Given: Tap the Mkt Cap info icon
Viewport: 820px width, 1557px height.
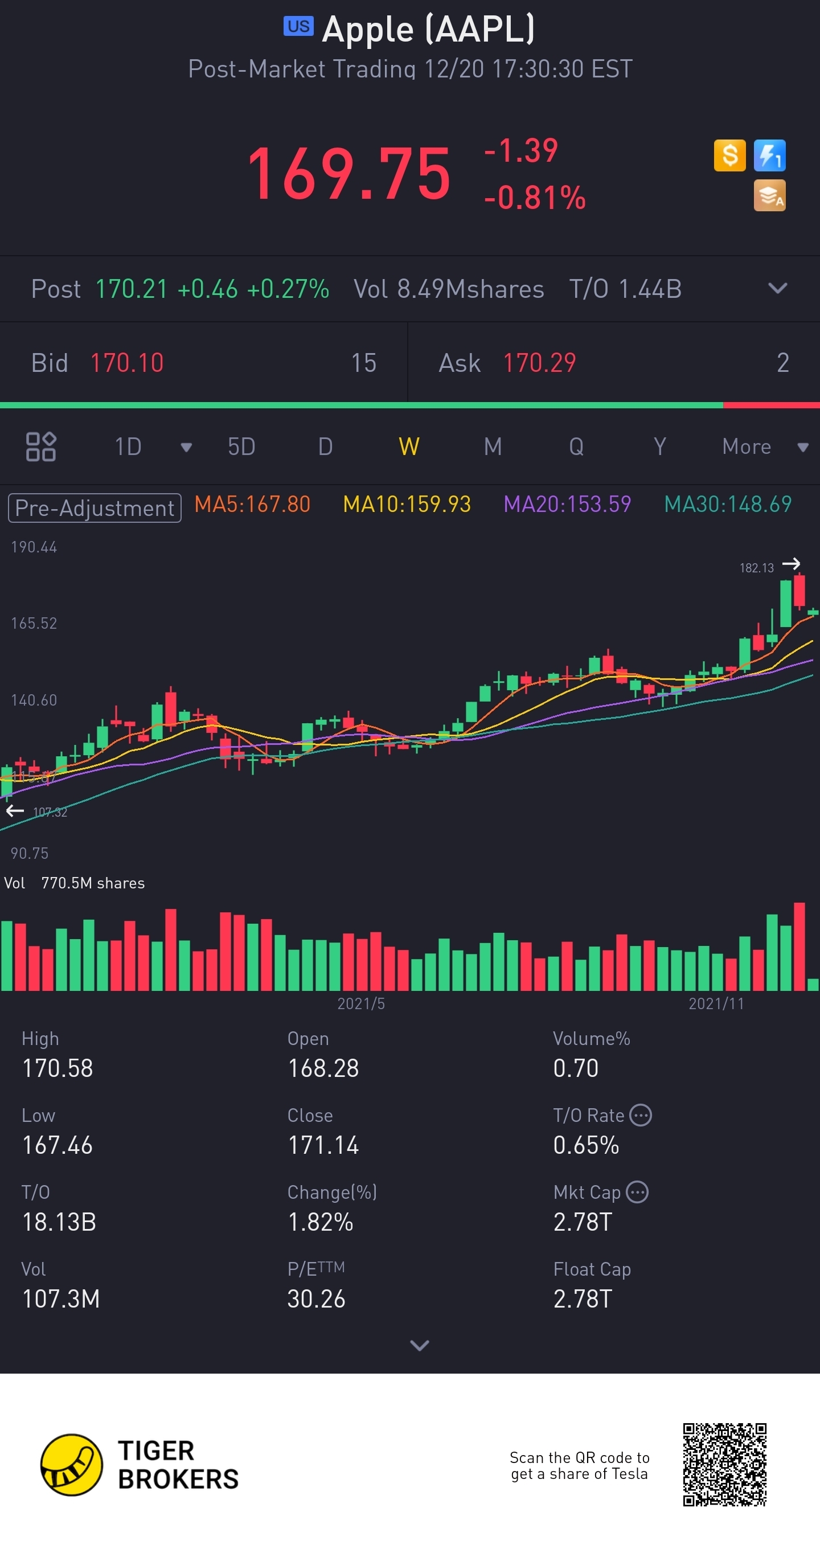Looking at the screenshot, I should pos(637,1192).
